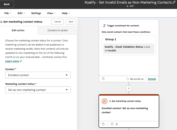Image resolution: width=177 pixels, height=130 pixels.
Task: Open the View menu
Action: point(51,13)
